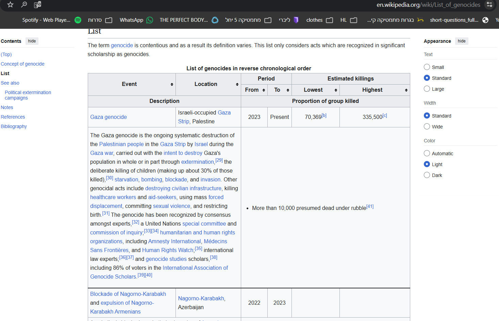
Task: Select Large text size
Action: (427, 89)
